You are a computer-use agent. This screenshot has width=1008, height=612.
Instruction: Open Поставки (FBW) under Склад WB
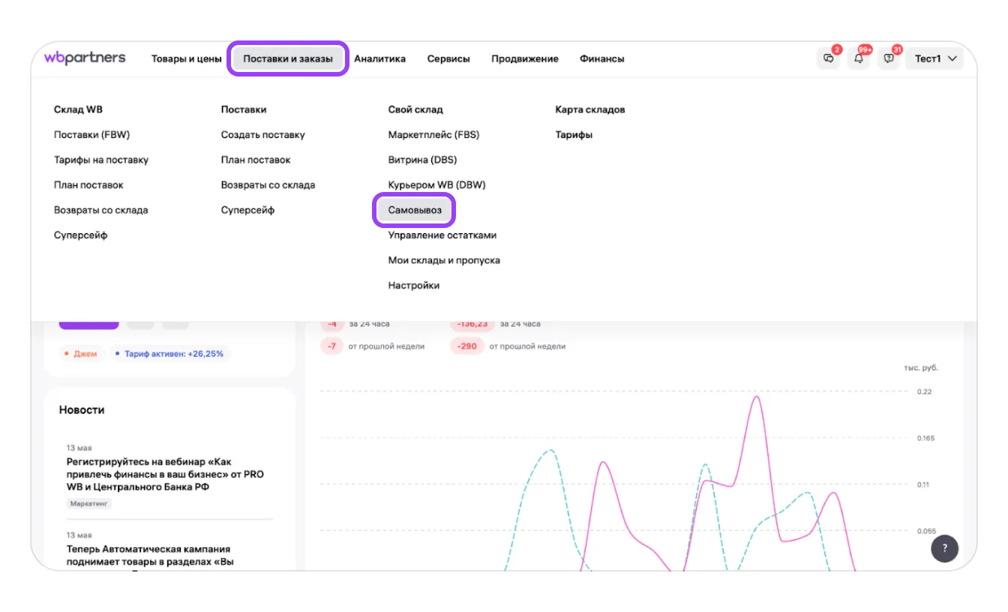(91, 135)
